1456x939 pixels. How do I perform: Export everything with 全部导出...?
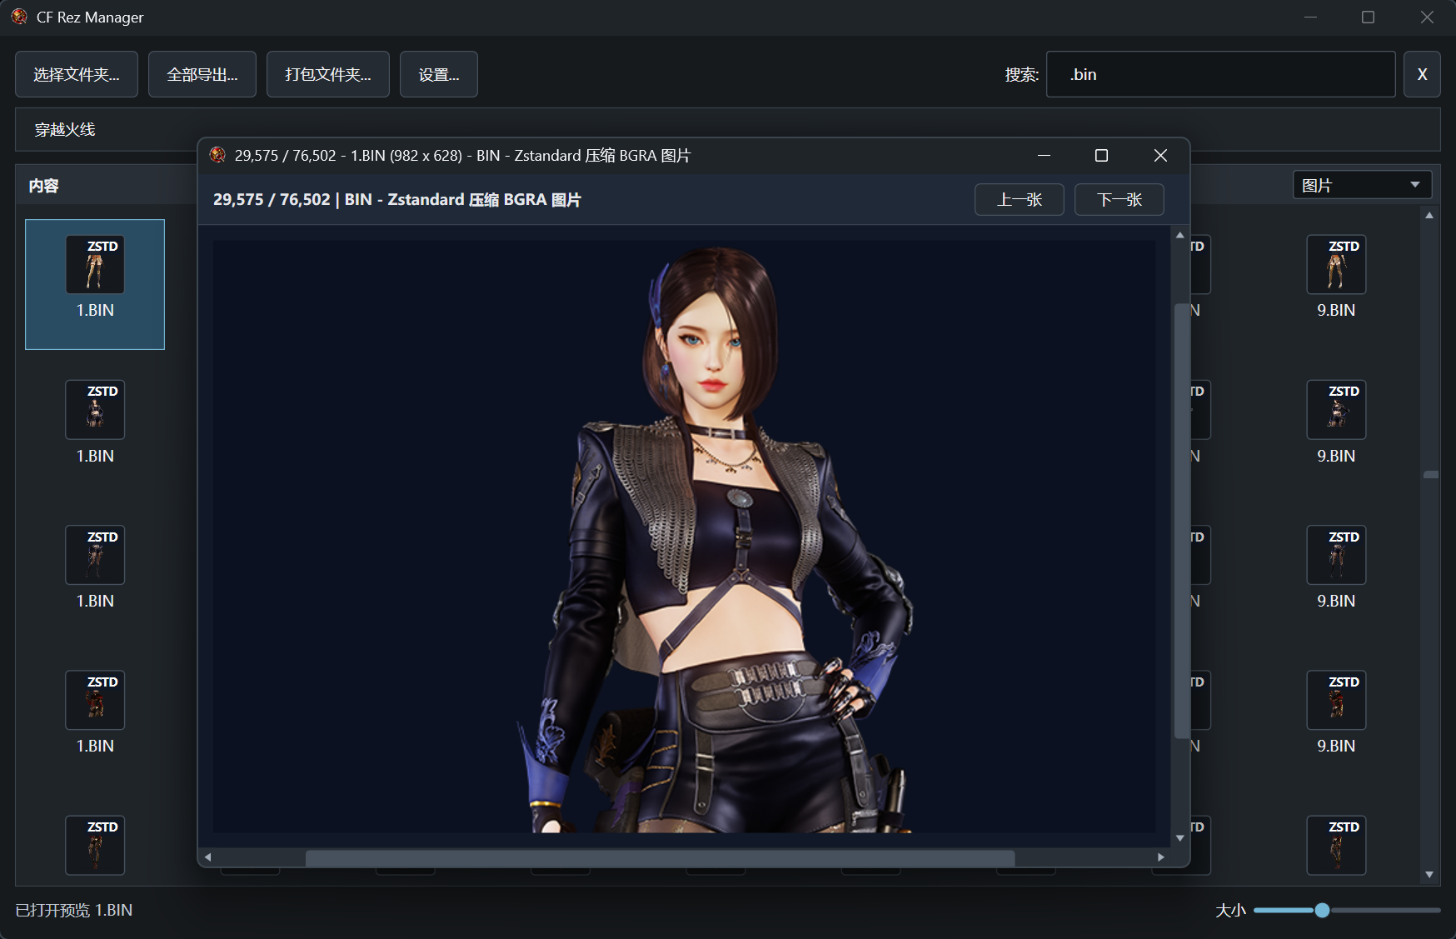[202, 74]
